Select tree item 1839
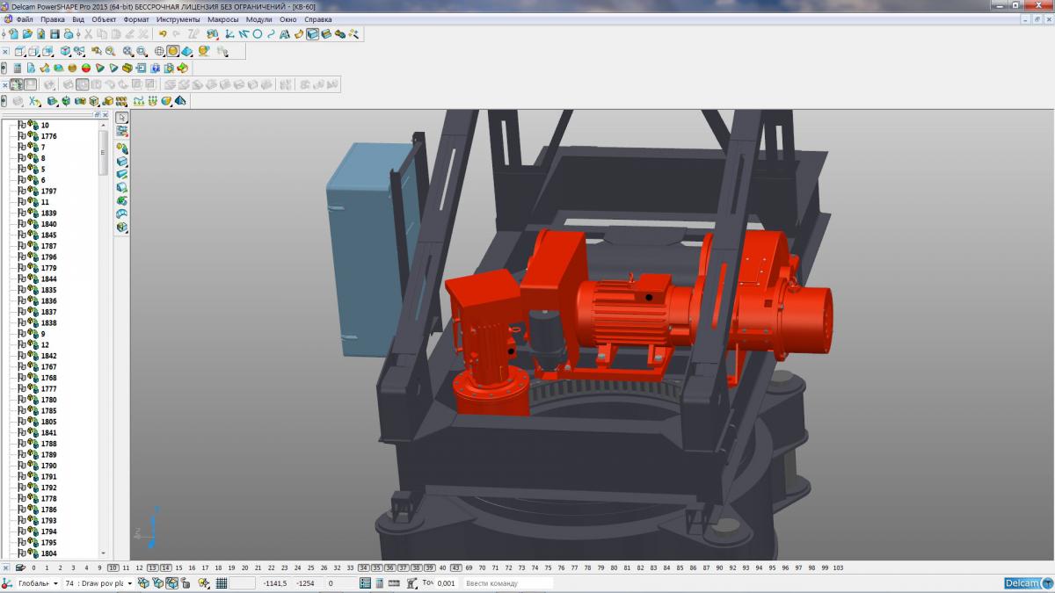 tap(49, 213)
